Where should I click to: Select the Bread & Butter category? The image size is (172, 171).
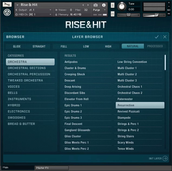30,124
